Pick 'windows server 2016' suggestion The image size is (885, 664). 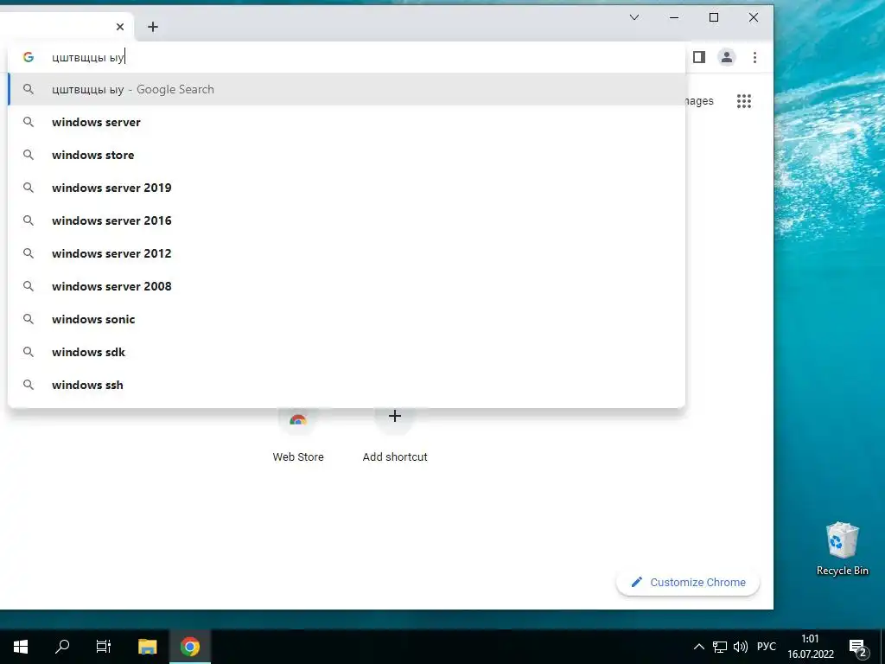pyautogui.click(x=347, y=220)
